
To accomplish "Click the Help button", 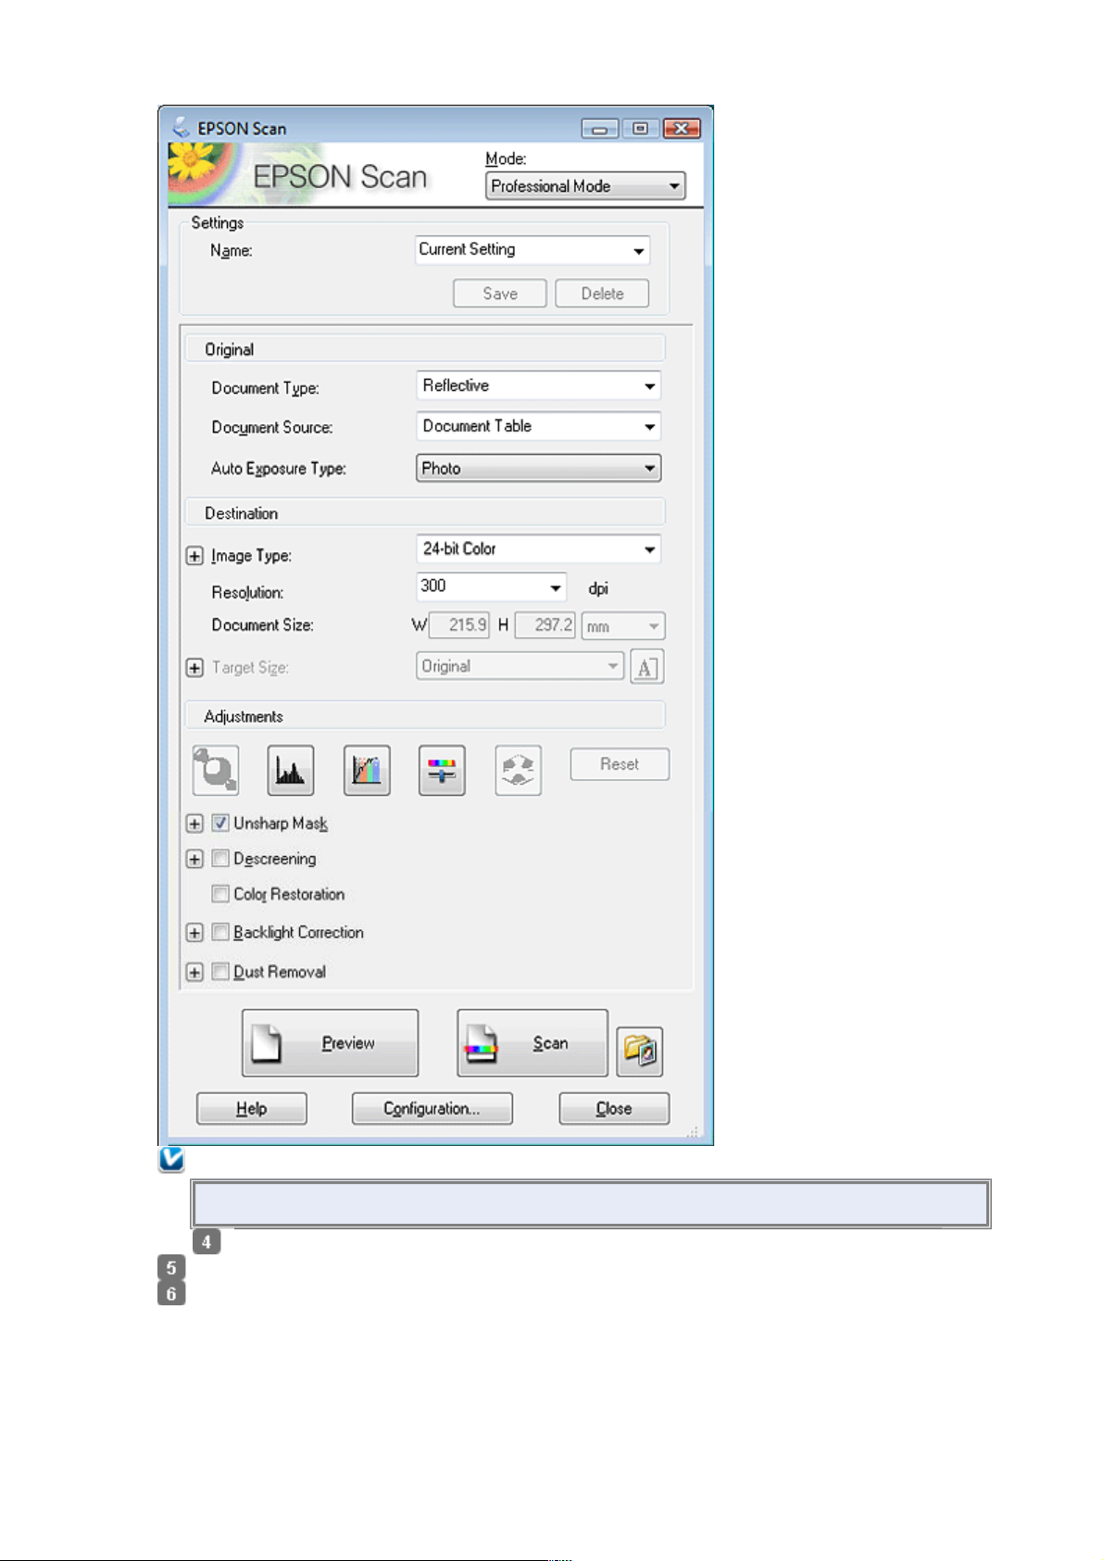I will (251, 1108).
